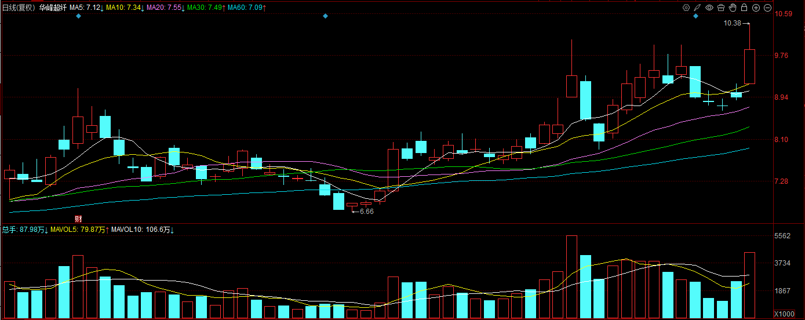
Task: Click the X1000 volume unit label
Action: click(x=785, y=314)
